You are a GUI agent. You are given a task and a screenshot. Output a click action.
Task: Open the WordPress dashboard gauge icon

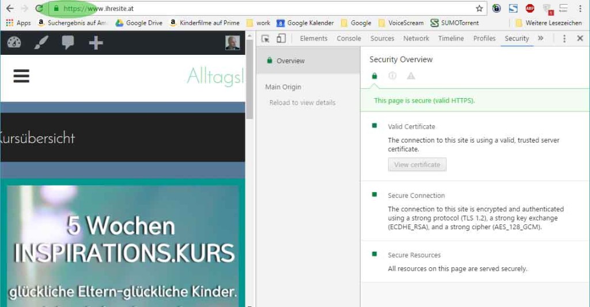(x=14, y=43)
